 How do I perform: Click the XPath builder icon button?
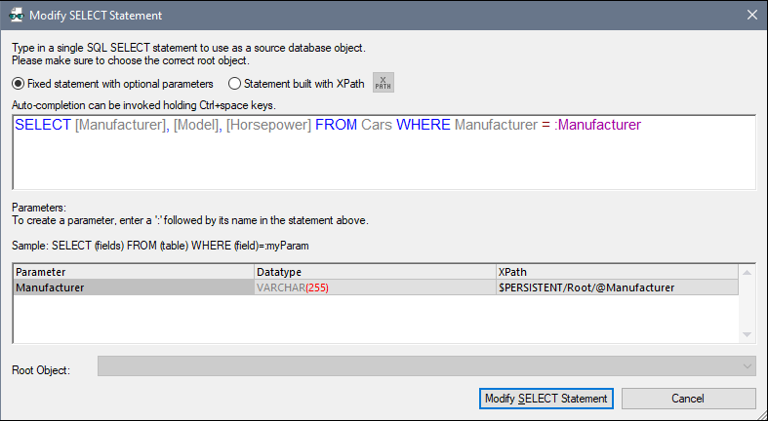point(384,84)
